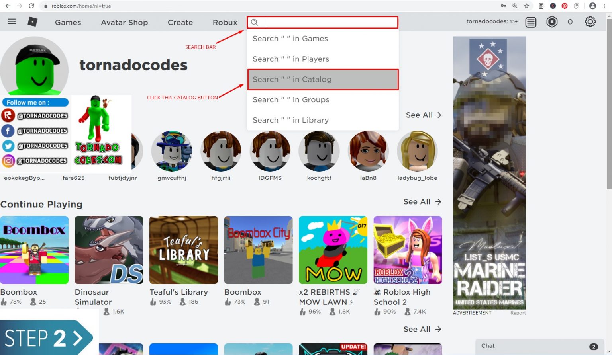The width and height of the screenshot is (612, 355).
Task: Select Search in Games option
Action: [x=323, y=39]
